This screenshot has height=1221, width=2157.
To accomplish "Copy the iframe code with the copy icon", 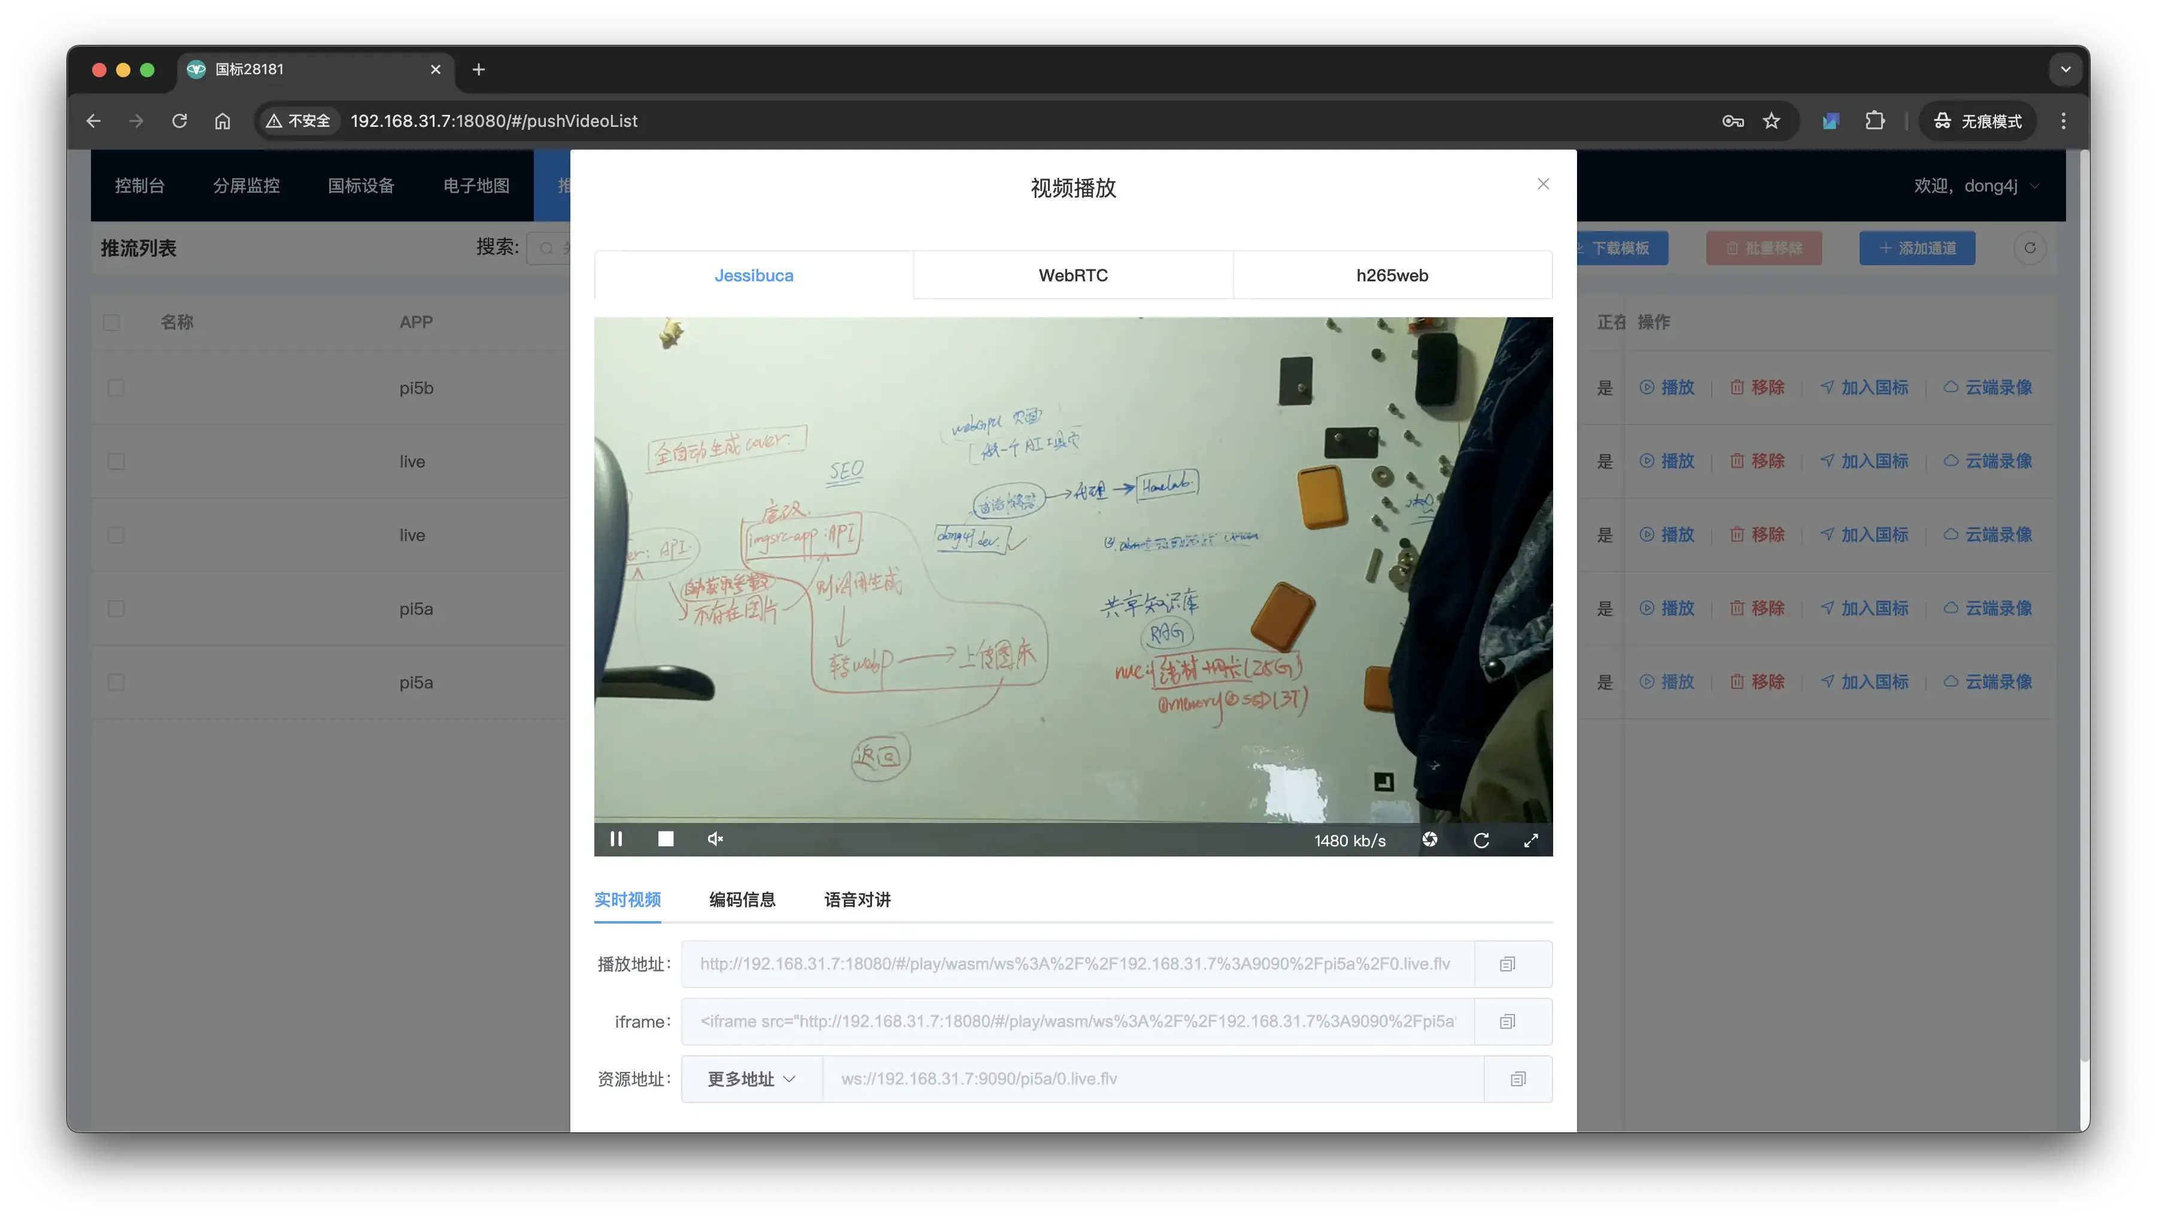I will pyautogui.click(x=1507, y=1022).
